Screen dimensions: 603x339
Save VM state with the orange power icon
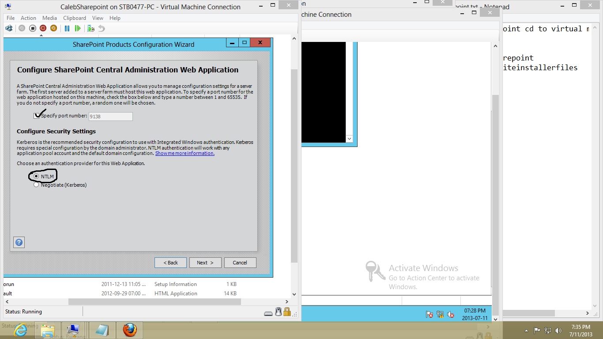pyautogui.click(x=53, y=28)
